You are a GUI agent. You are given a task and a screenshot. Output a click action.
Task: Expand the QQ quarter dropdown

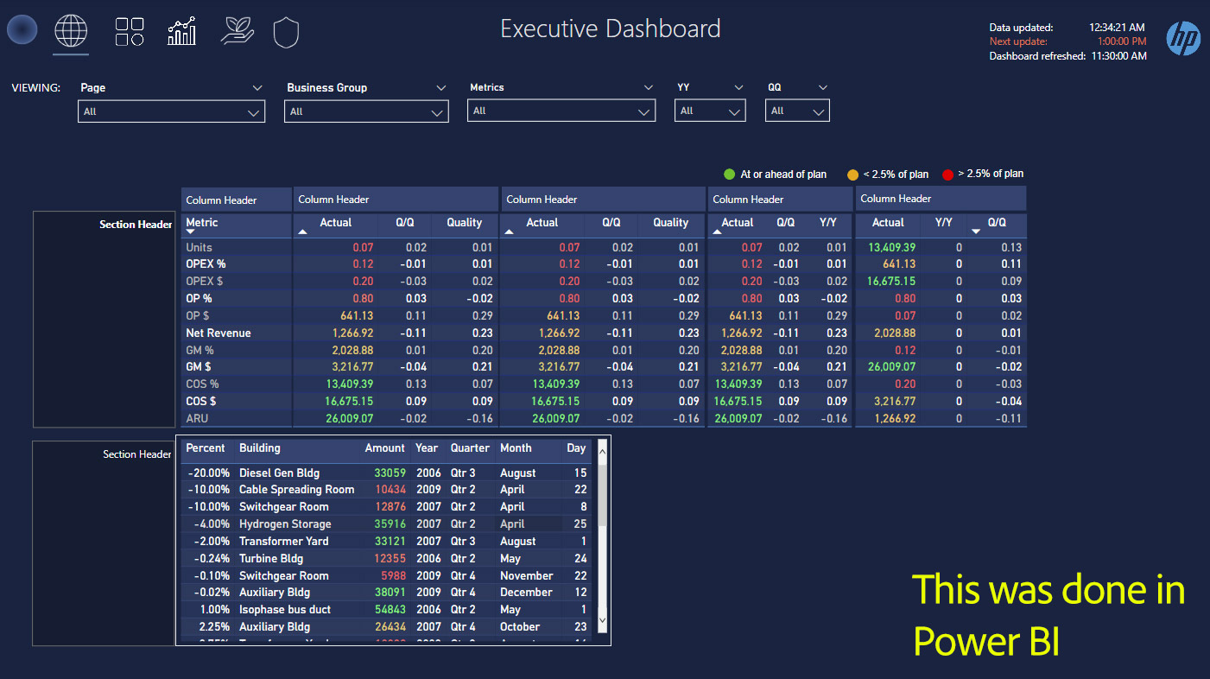797,111
